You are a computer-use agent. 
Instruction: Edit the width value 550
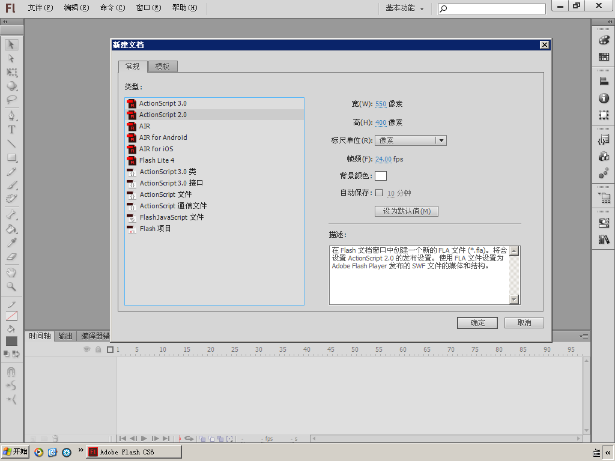click(x=381, y=104)
